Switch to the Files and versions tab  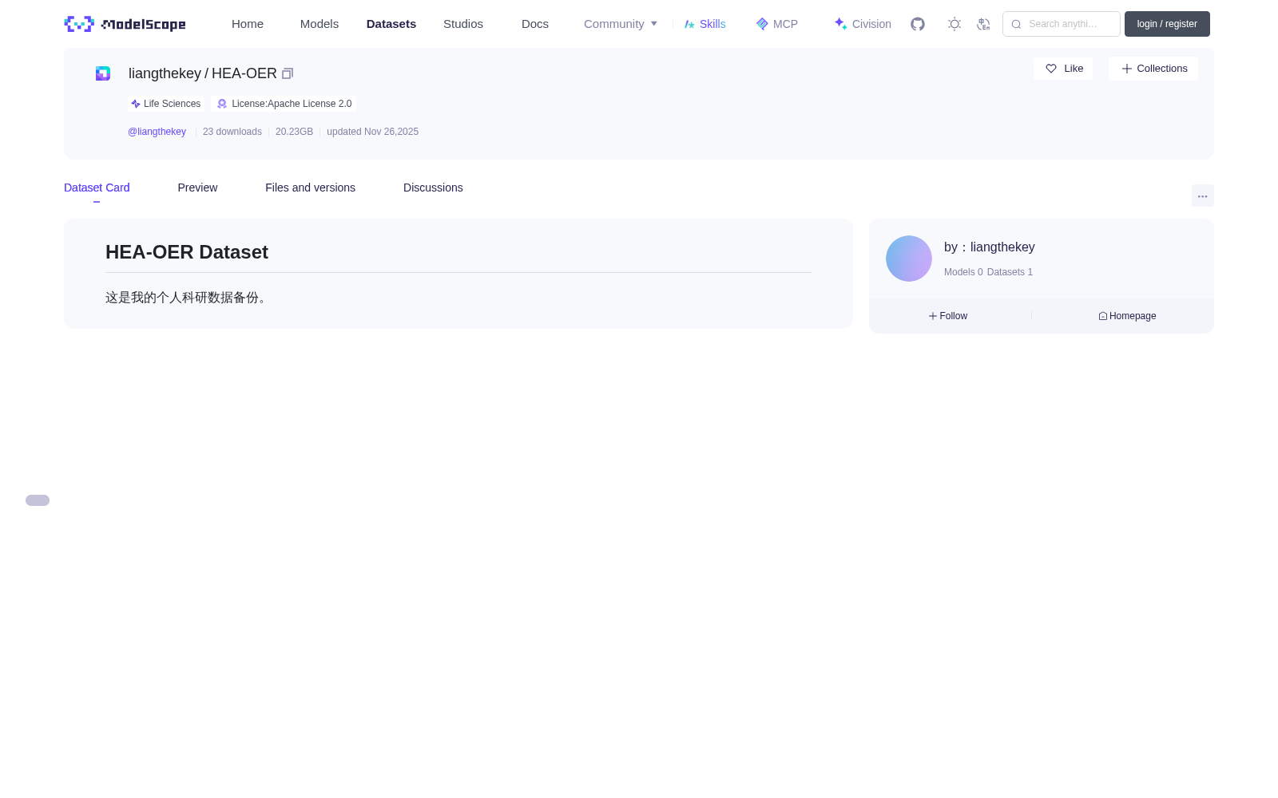(x=310, y=188)
